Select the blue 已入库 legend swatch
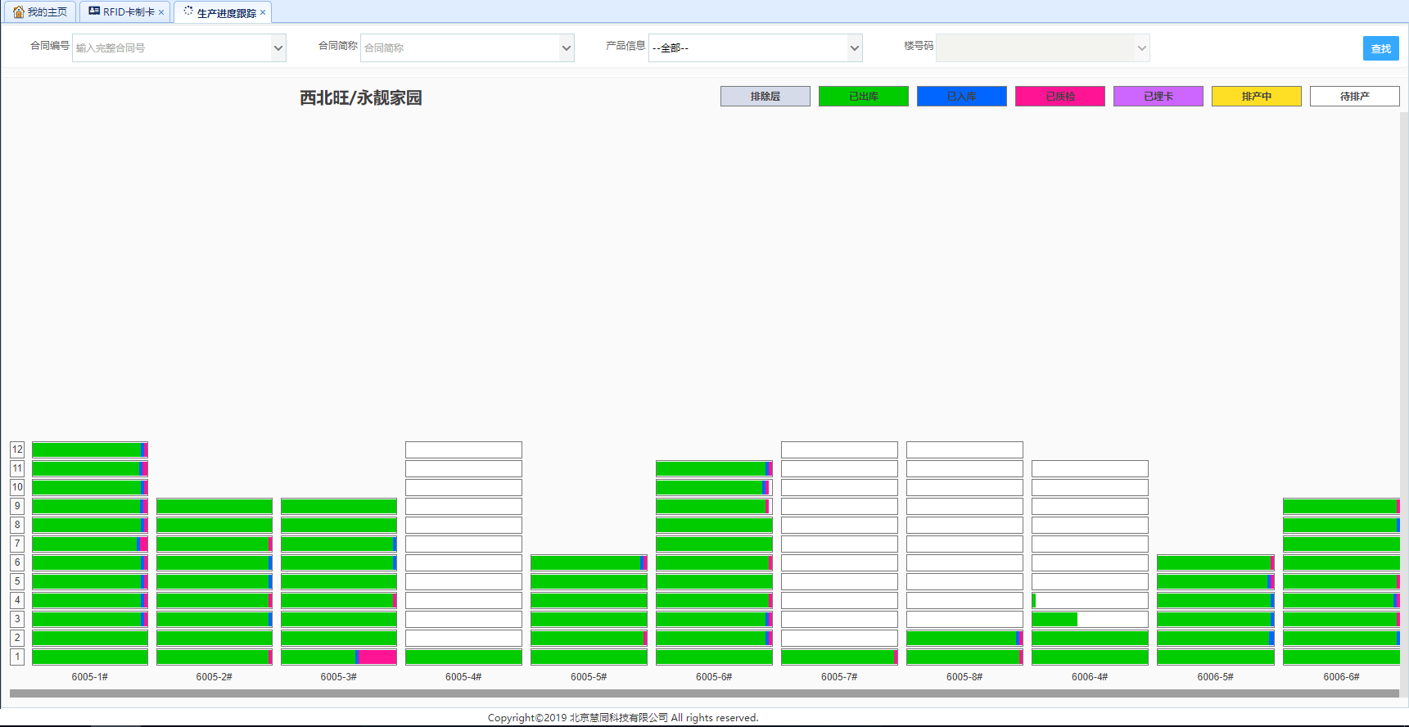1409x727 pixels. click(961, 97)
